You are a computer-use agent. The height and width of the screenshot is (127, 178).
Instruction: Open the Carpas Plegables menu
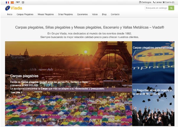(x=25, y=14)
